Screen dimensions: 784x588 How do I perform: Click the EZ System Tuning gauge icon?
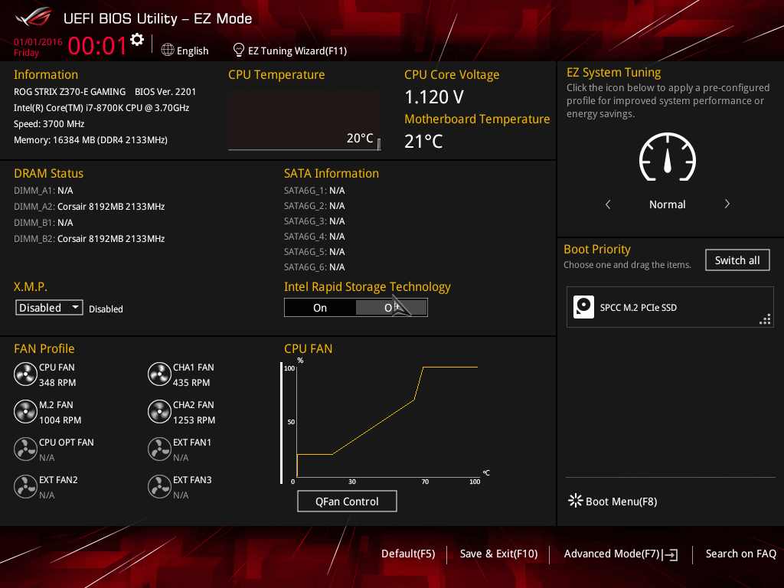point(667,156)
